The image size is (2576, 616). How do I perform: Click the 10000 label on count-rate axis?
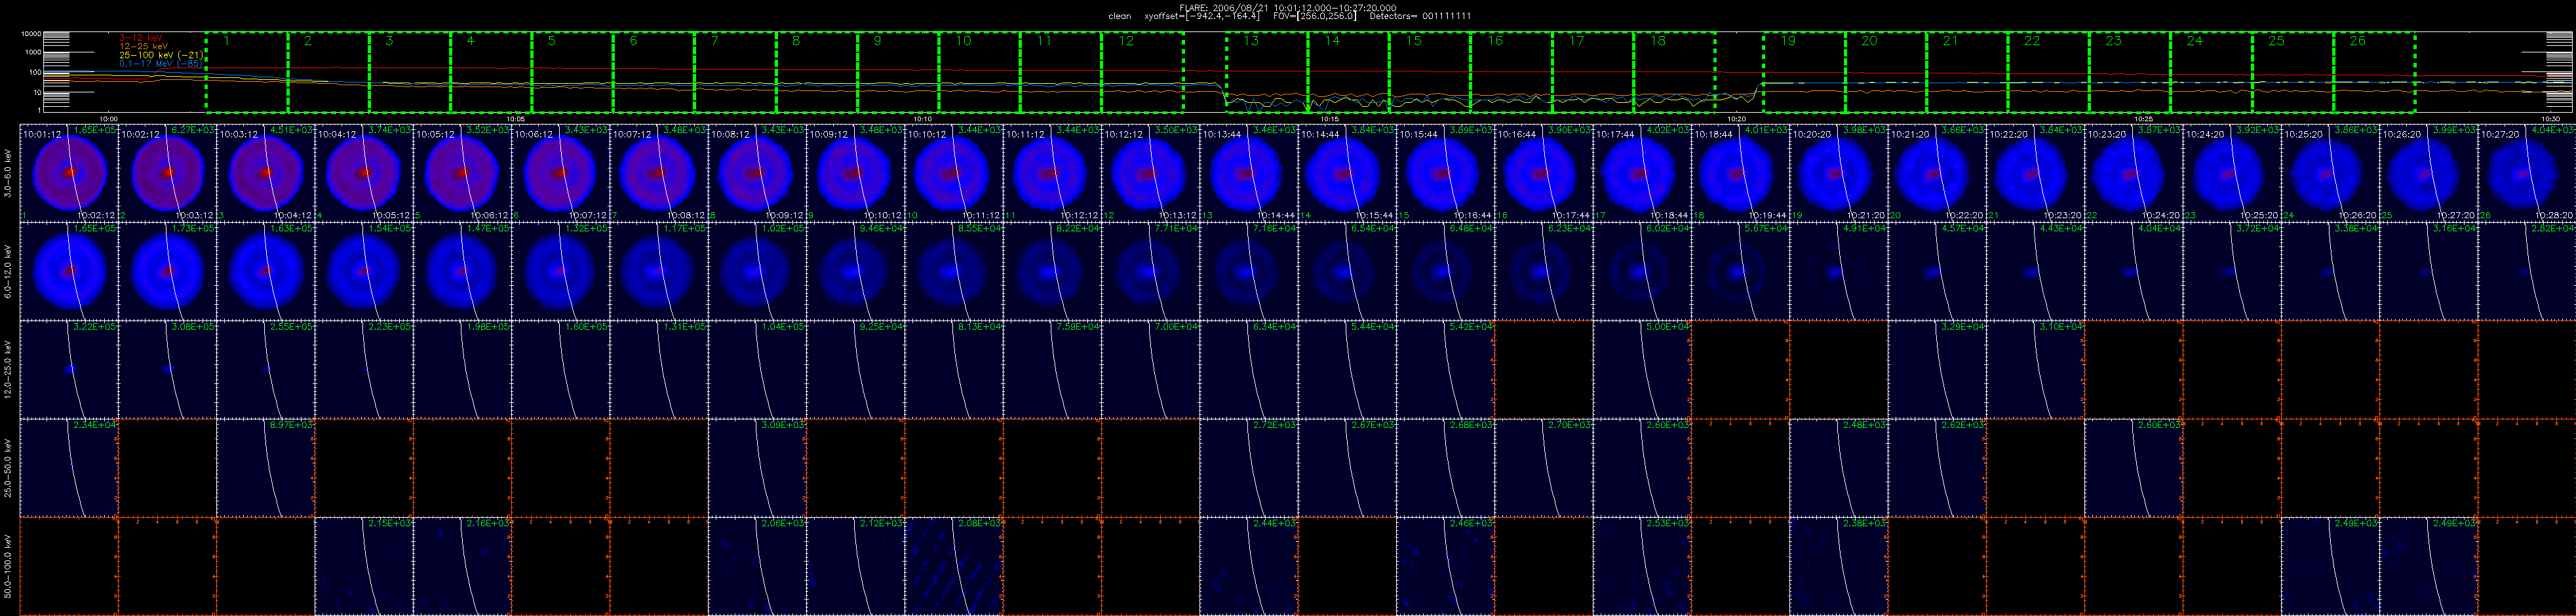32,33
